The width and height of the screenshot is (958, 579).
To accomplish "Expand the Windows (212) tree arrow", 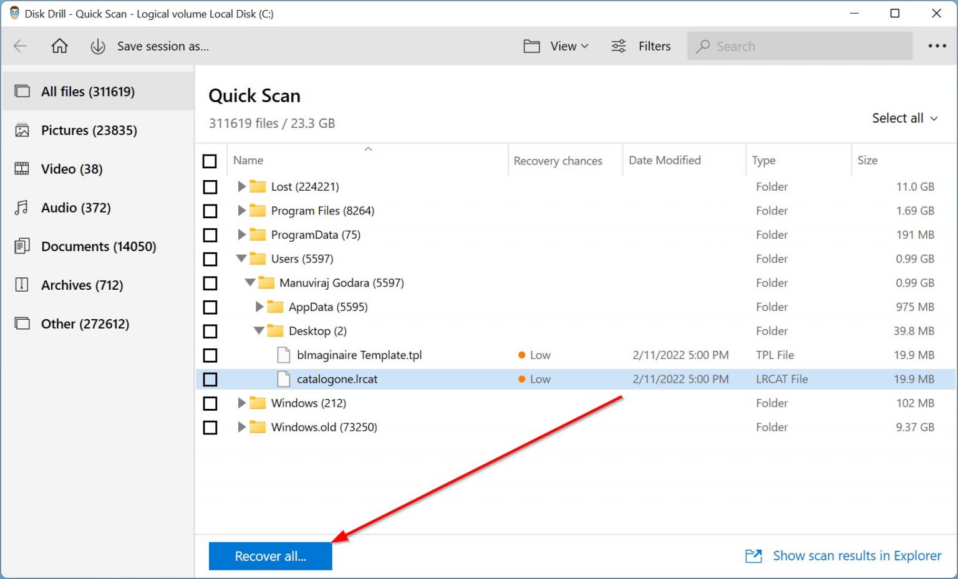I will click(241, 403).
